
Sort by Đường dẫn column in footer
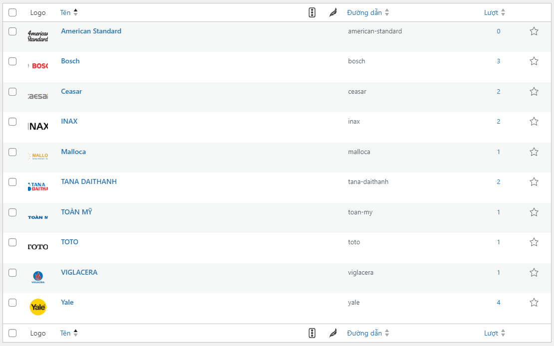click(x=368, y=333)
